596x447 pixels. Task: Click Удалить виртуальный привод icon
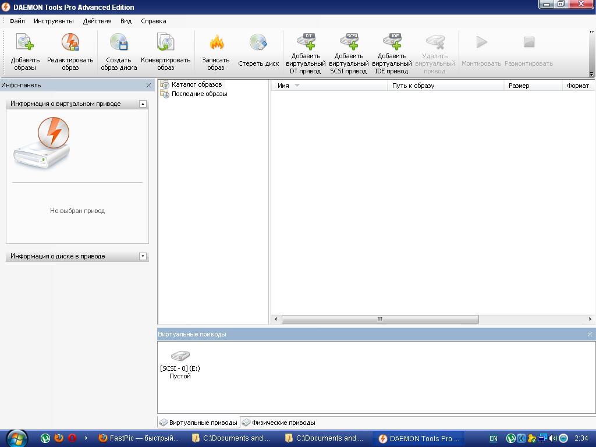tap(435, 42)
